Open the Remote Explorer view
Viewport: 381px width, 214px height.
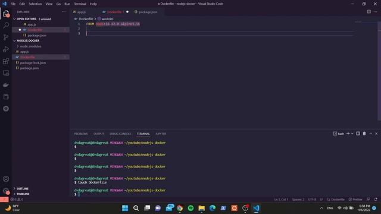tap(6, 73)
